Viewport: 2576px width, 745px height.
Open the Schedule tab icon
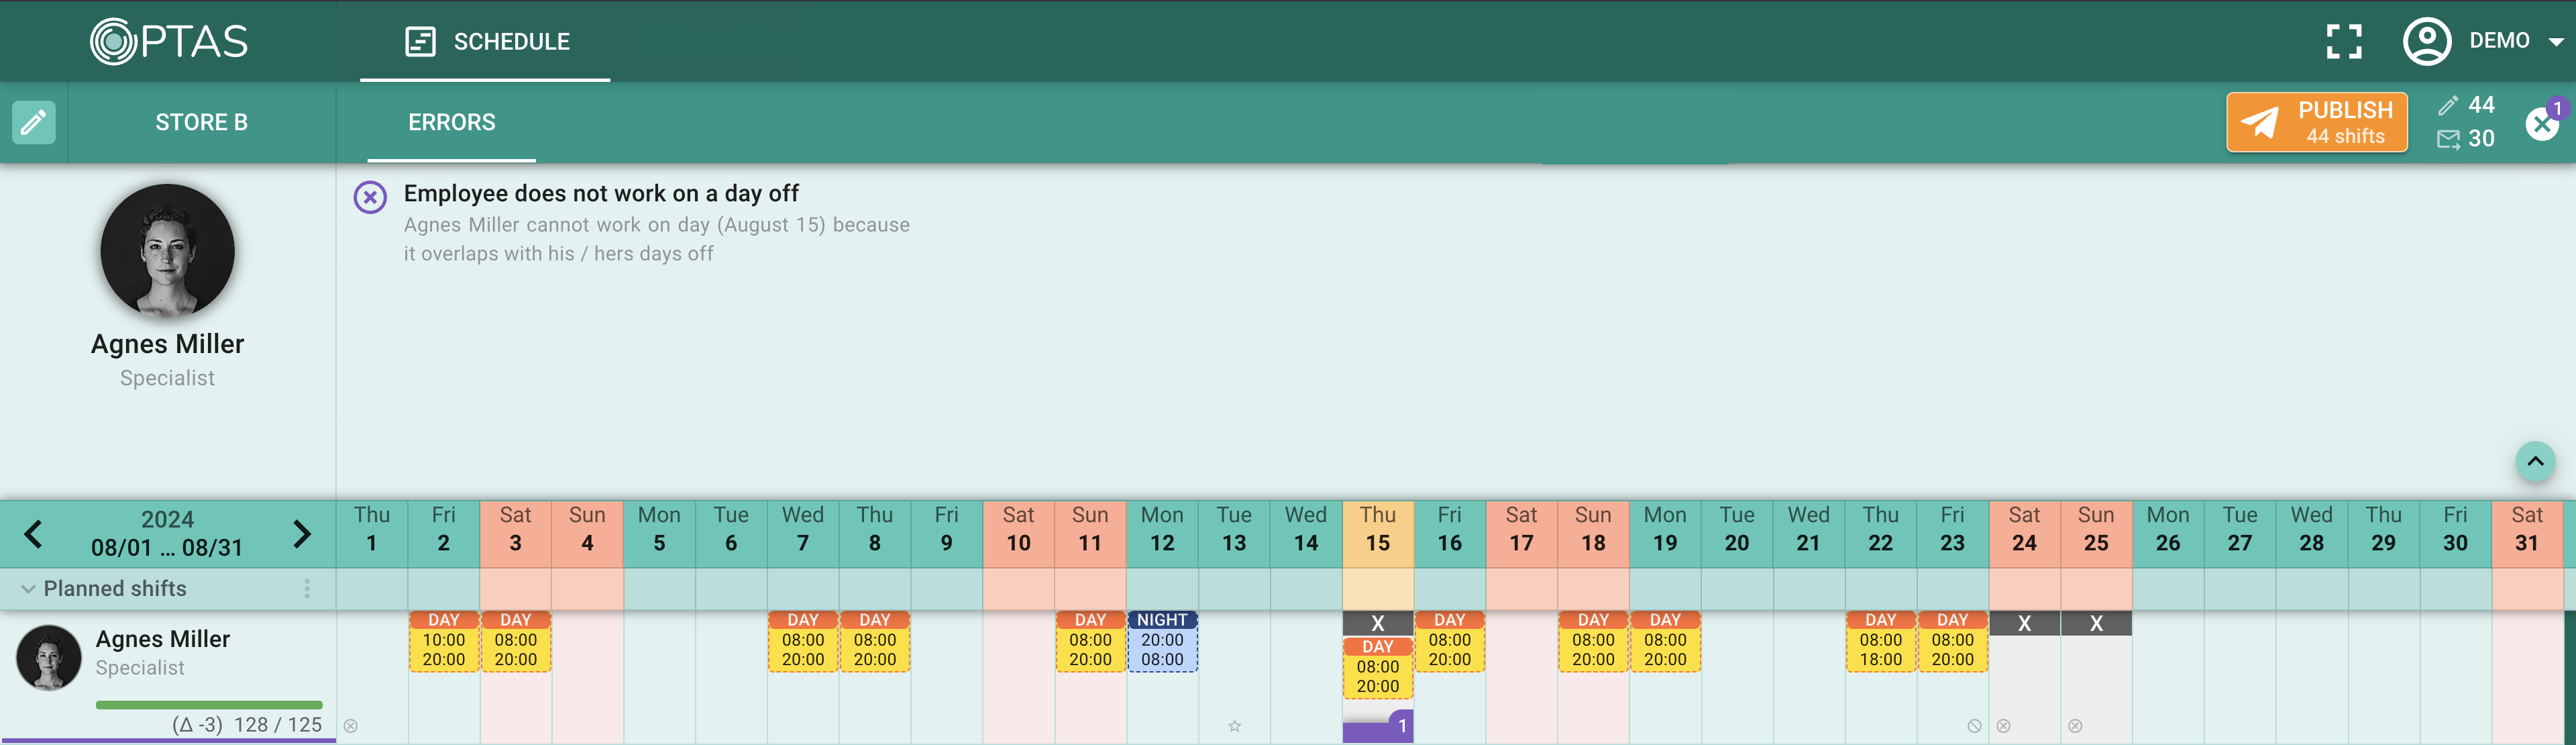(x=420, y=41)
